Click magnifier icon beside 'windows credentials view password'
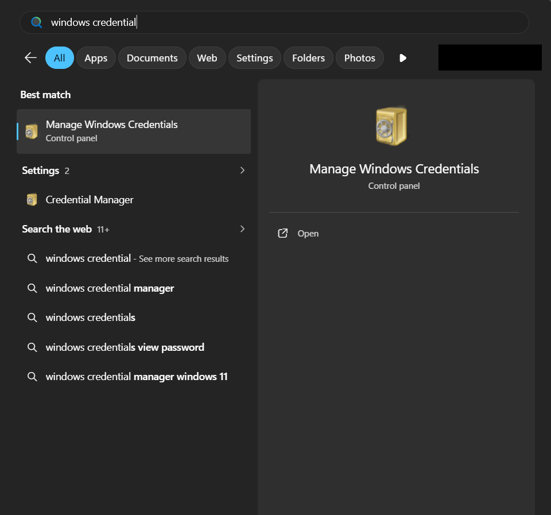This screenshot has width=551, height=515. tap(32, 347)
